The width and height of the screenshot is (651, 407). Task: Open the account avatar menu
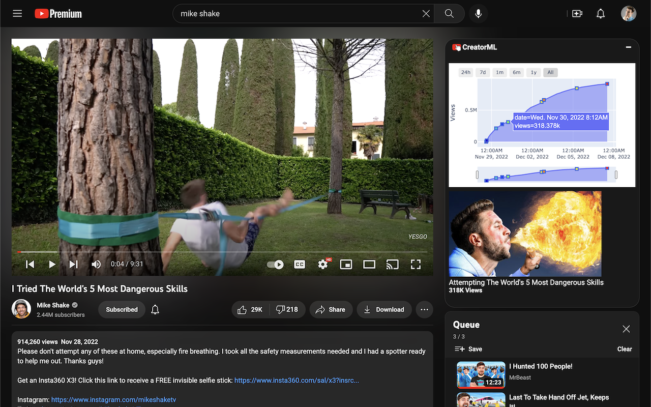[x=629, y=14]
